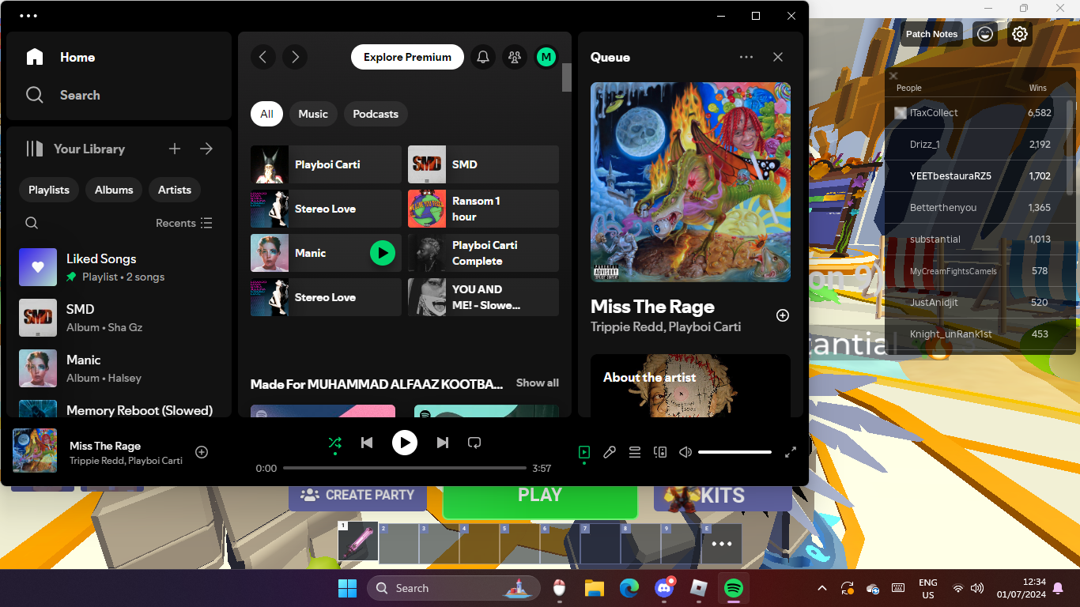Open Recents sort dropdown in library

184,223
